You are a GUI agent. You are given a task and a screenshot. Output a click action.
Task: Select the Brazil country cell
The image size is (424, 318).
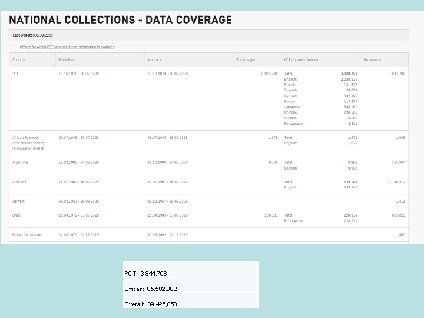click(x=16, y=216)
